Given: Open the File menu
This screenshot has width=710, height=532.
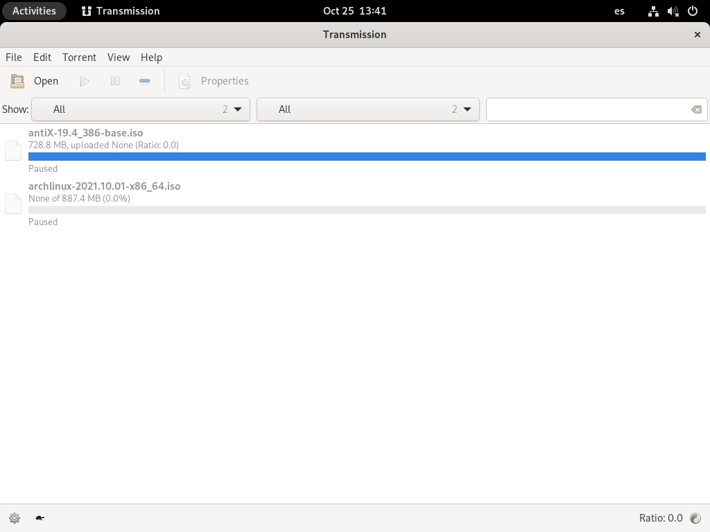Looking at the screenshot, I should (14, 57).
